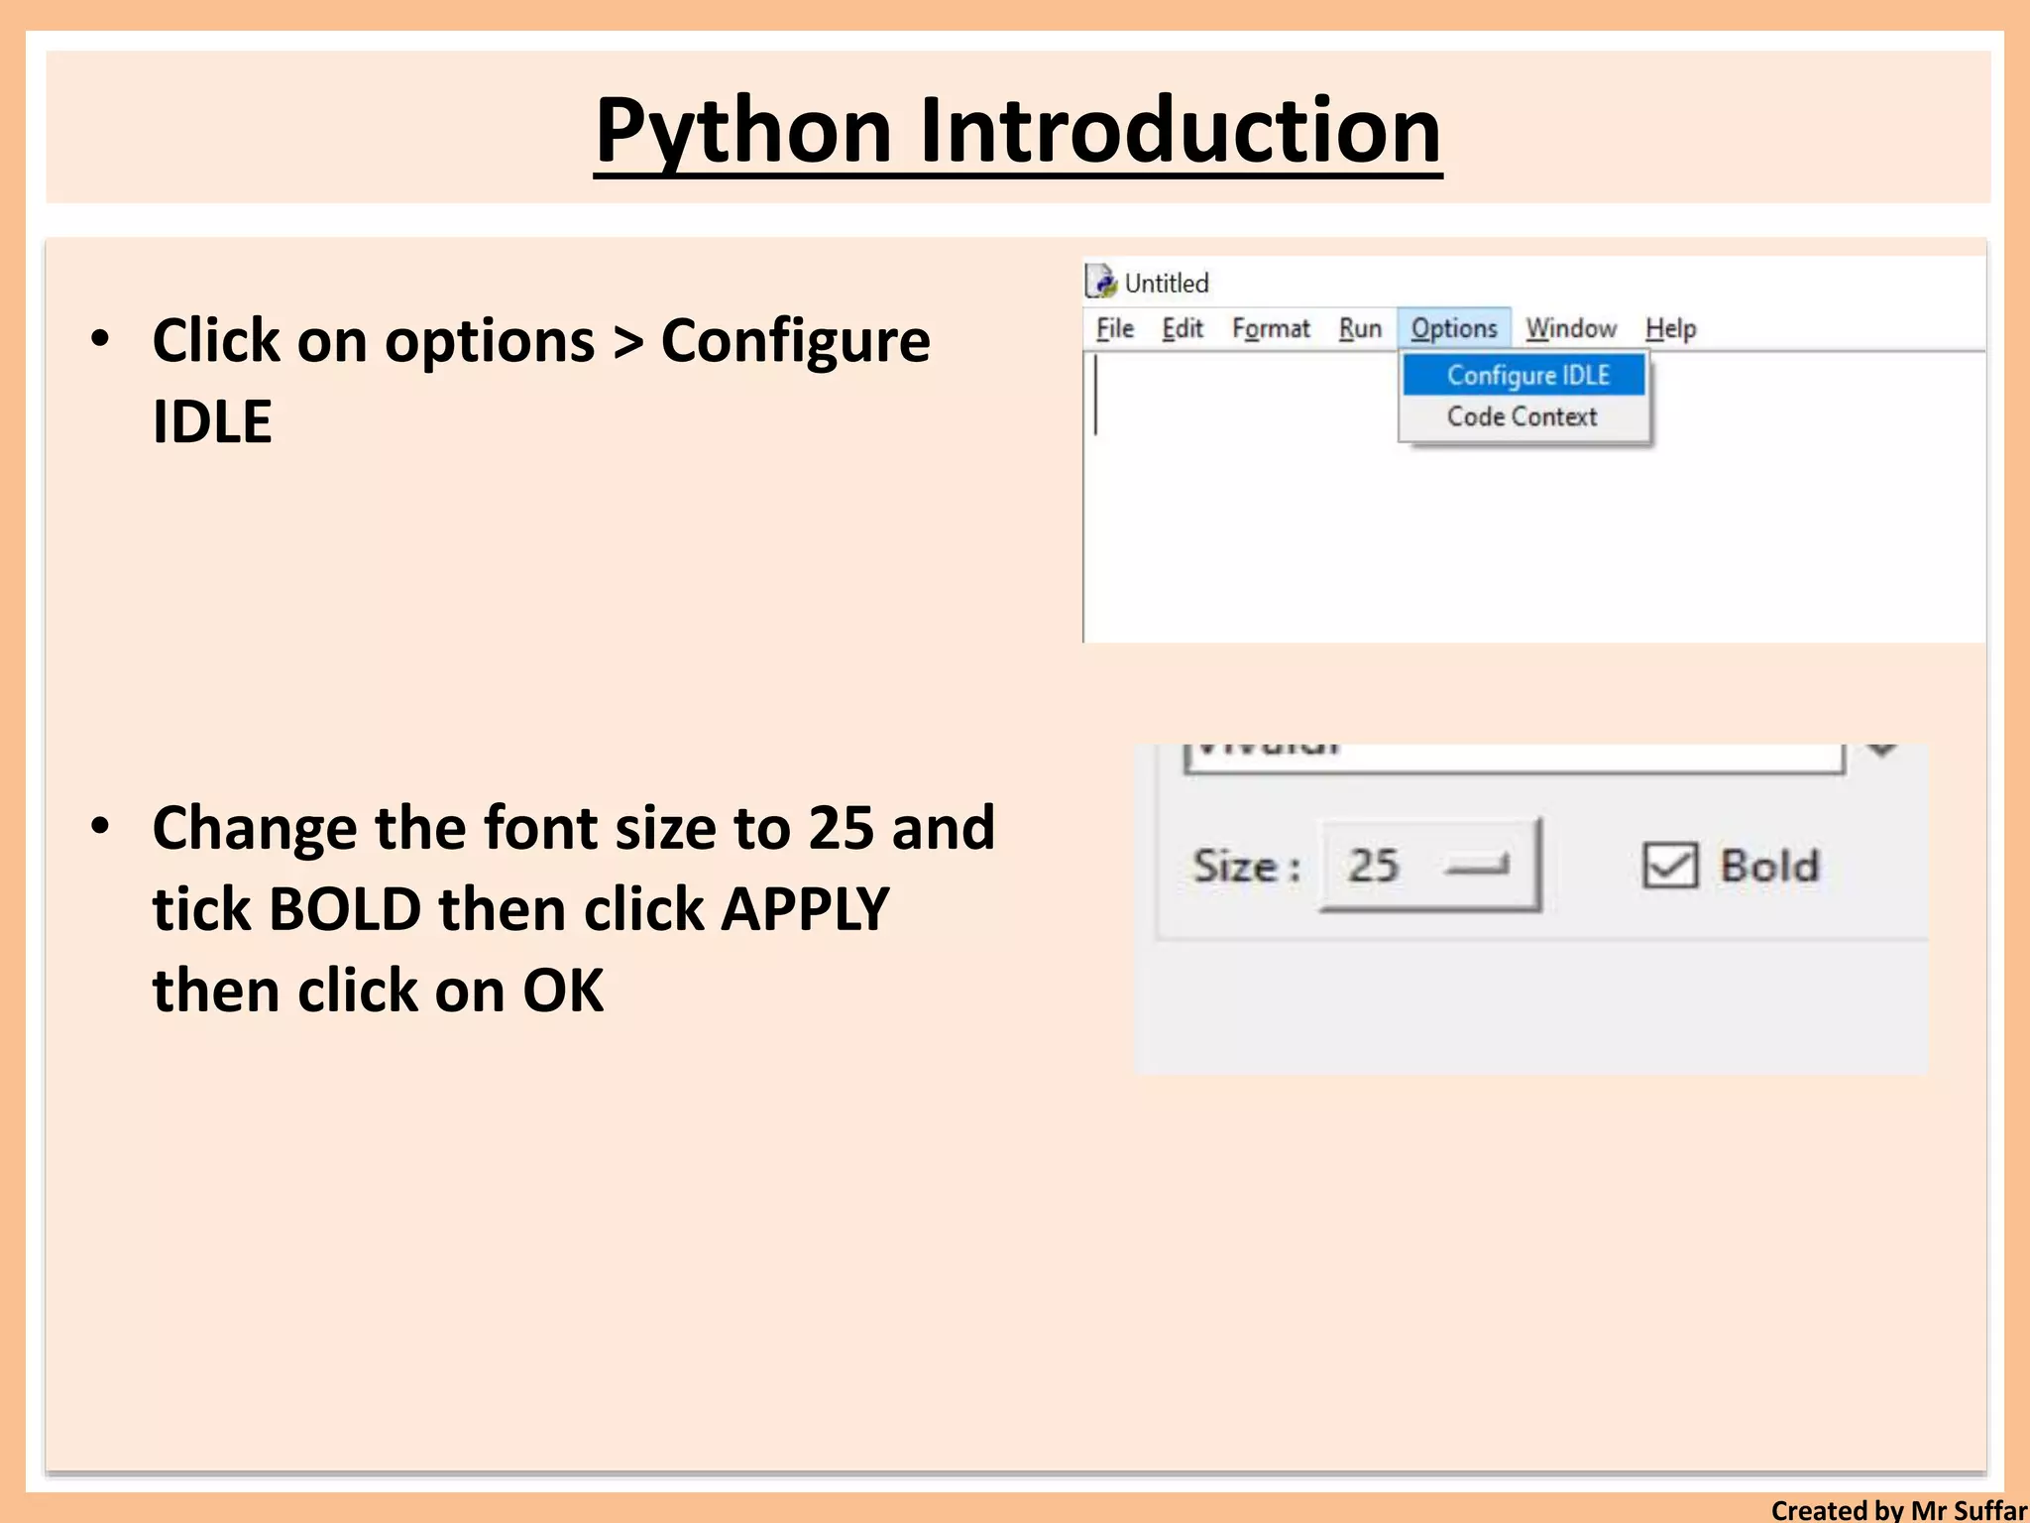
Task: Click the Options menu
Action: point(1453,328)
